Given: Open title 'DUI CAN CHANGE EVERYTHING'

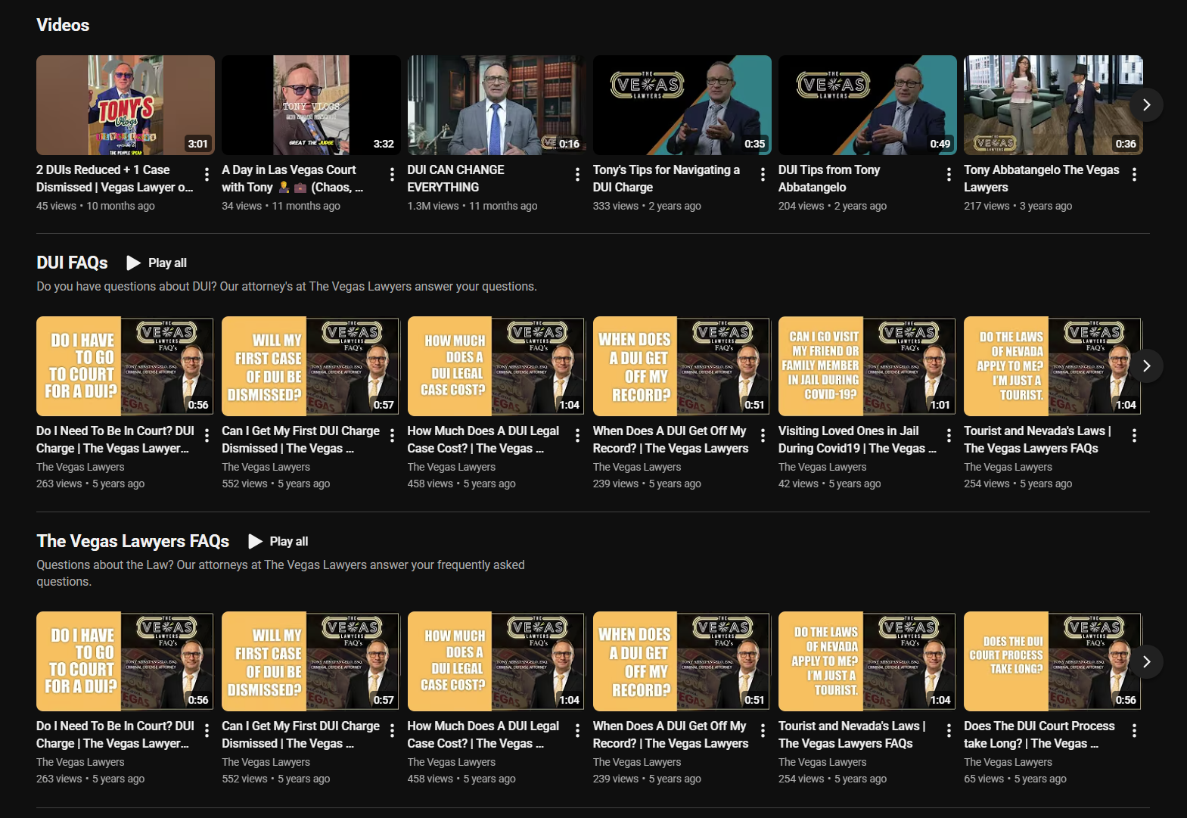Looking at the screenshot, I should (x=455, y=179).
